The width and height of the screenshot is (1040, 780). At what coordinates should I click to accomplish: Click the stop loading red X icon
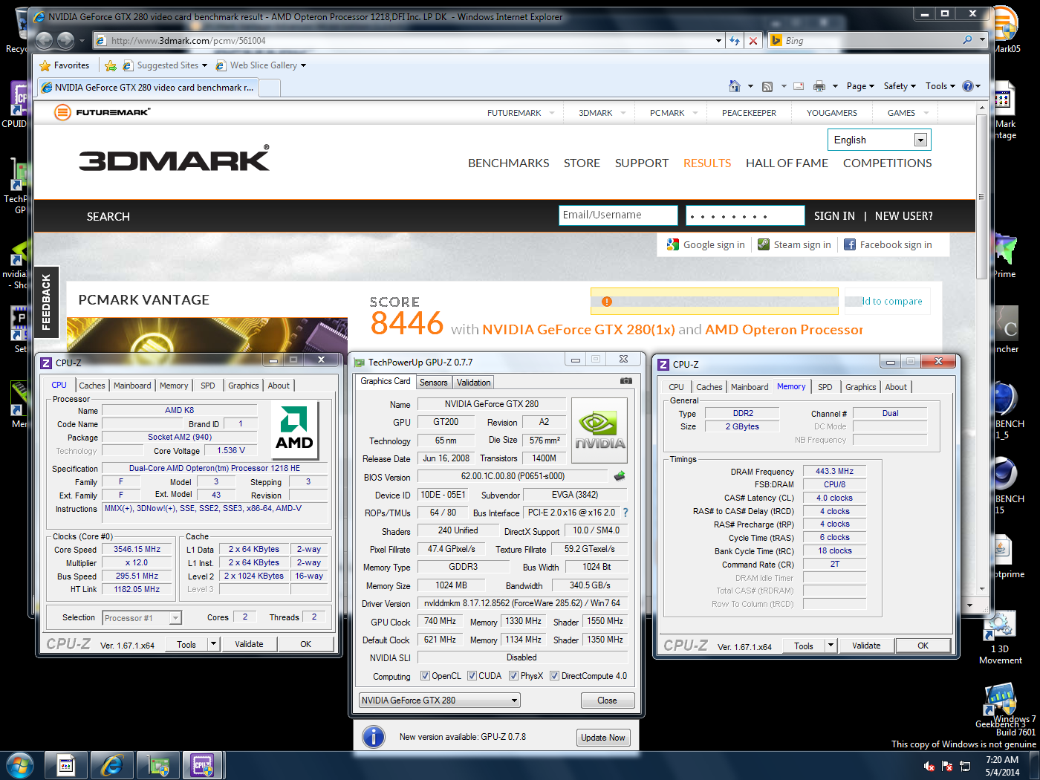point(753,41)
